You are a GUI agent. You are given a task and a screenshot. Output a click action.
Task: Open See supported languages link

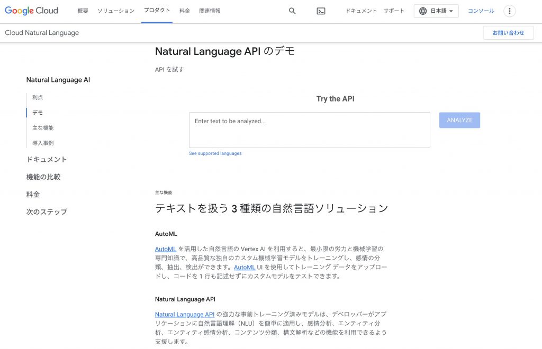click(x=215, y=153)
